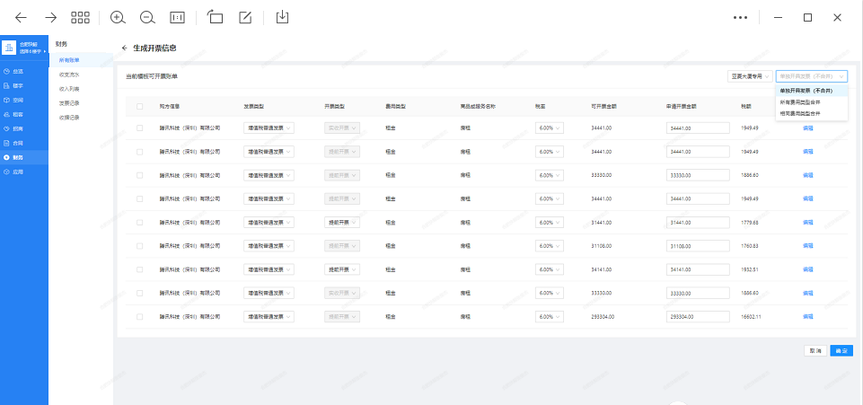Screen dimensions: 863x405
Task: Check the last row's checkbox for 293304.00
Action: point(139,317)
